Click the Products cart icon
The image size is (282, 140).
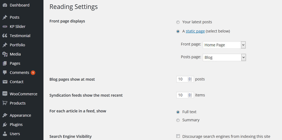pos(5,103)
